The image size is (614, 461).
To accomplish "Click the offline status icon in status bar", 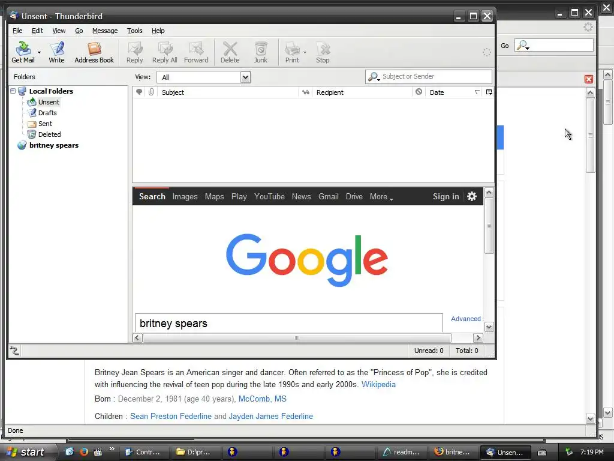I will (14, 351).
